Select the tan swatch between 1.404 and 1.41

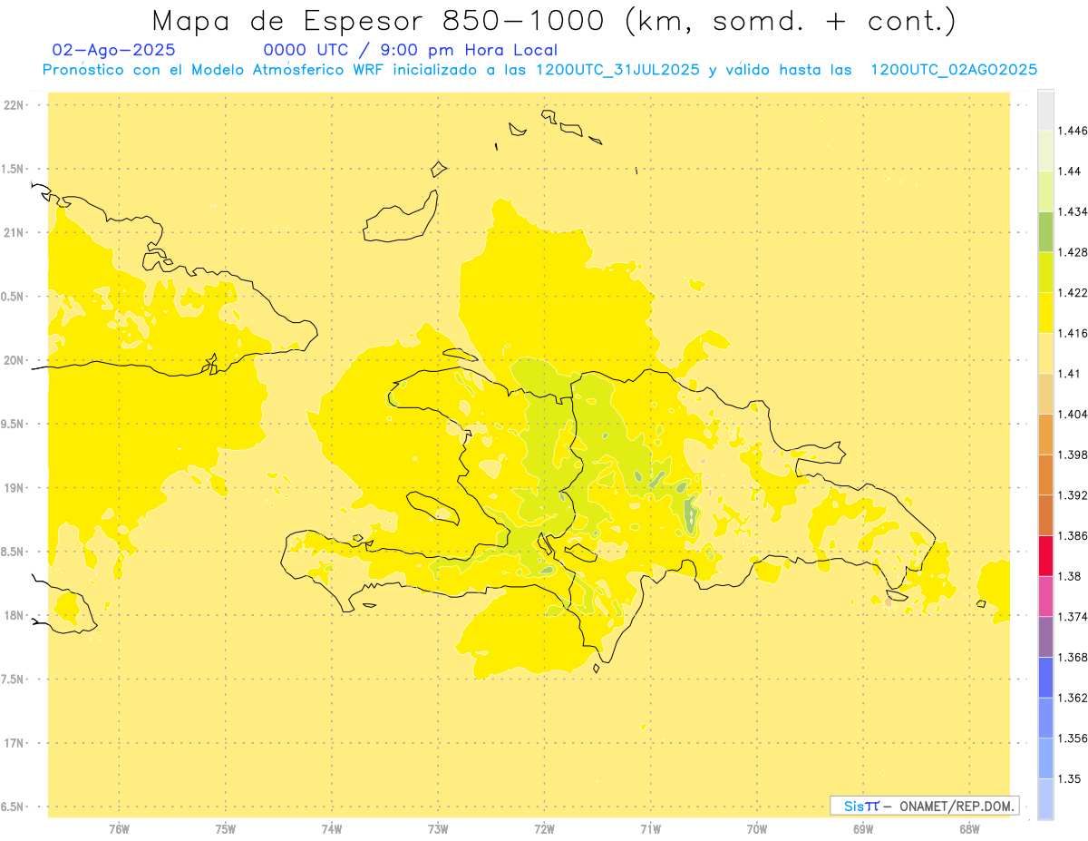1045,394
